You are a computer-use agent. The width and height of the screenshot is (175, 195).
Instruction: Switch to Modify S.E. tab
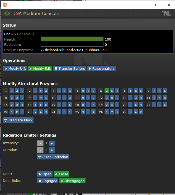(40, 68)
